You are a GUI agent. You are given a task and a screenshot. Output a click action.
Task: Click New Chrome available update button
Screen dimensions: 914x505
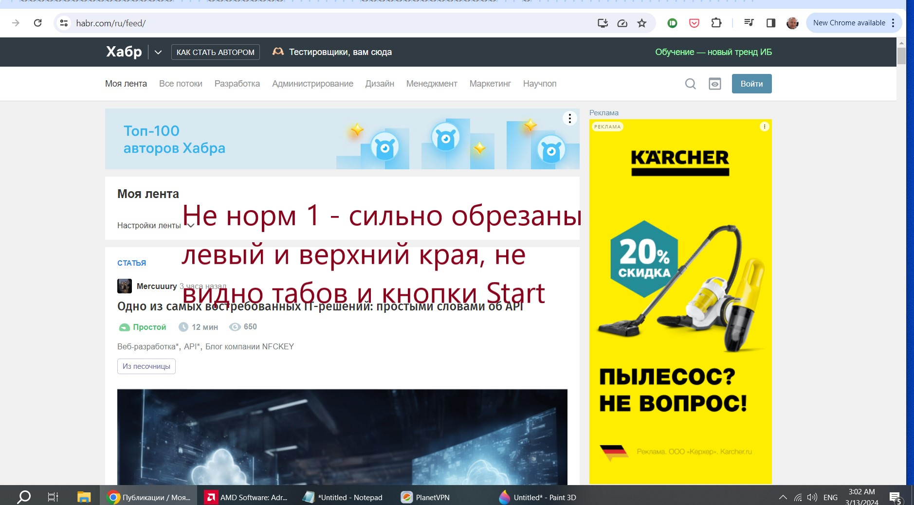[849, 23]
